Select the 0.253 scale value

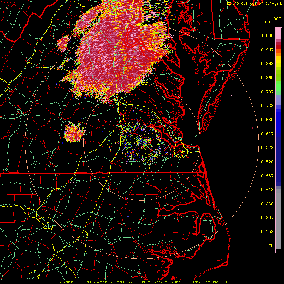coord(267,232)
